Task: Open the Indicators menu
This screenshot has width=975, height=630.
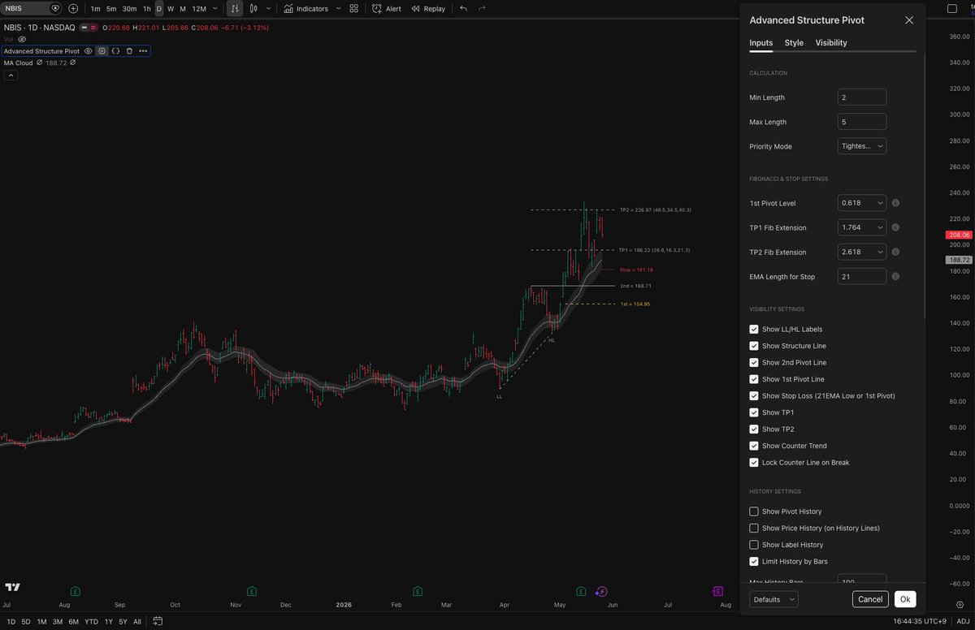Action: pyautogui.click(x=306, y=8)
